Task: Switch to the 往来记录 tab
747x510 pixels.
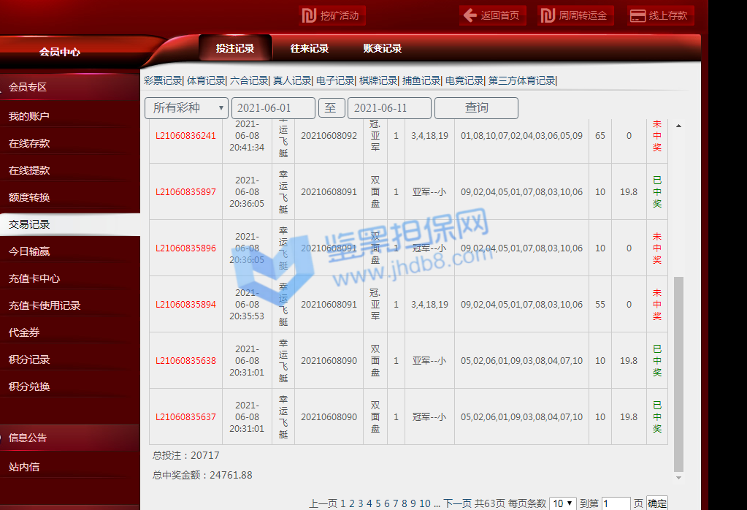Action: pyautogui.click(x=309, y=49)
